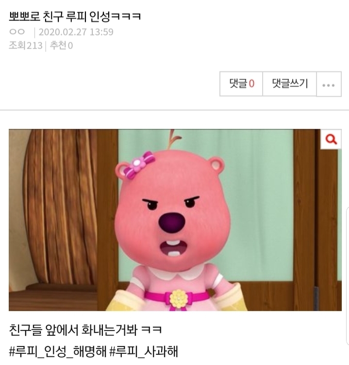349x365 pixels.
Task: Click the 2020.02.27 13:59 timestamp
Action: click(76, 32)
